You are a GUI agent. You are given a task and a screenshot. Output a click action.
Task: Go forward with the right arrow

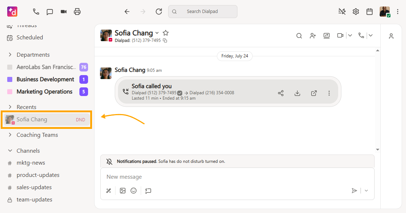[x=143, y=12]
